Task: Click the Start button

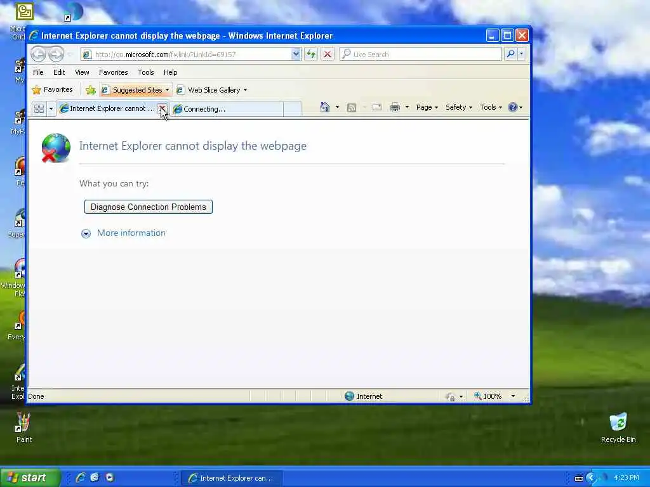Action: coord(30,477)
